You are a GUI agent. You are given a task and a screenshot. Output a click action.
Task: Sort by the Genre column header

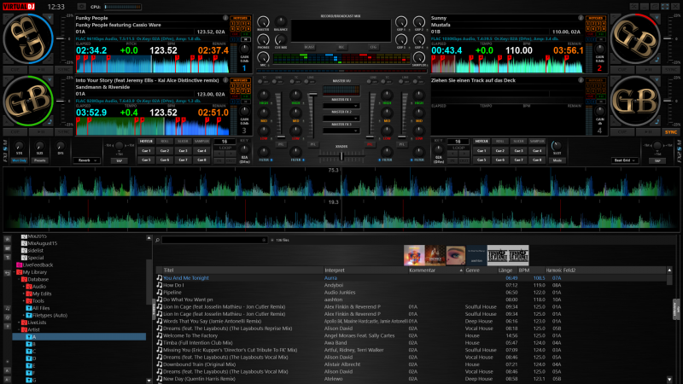click(x=472, y=270)
